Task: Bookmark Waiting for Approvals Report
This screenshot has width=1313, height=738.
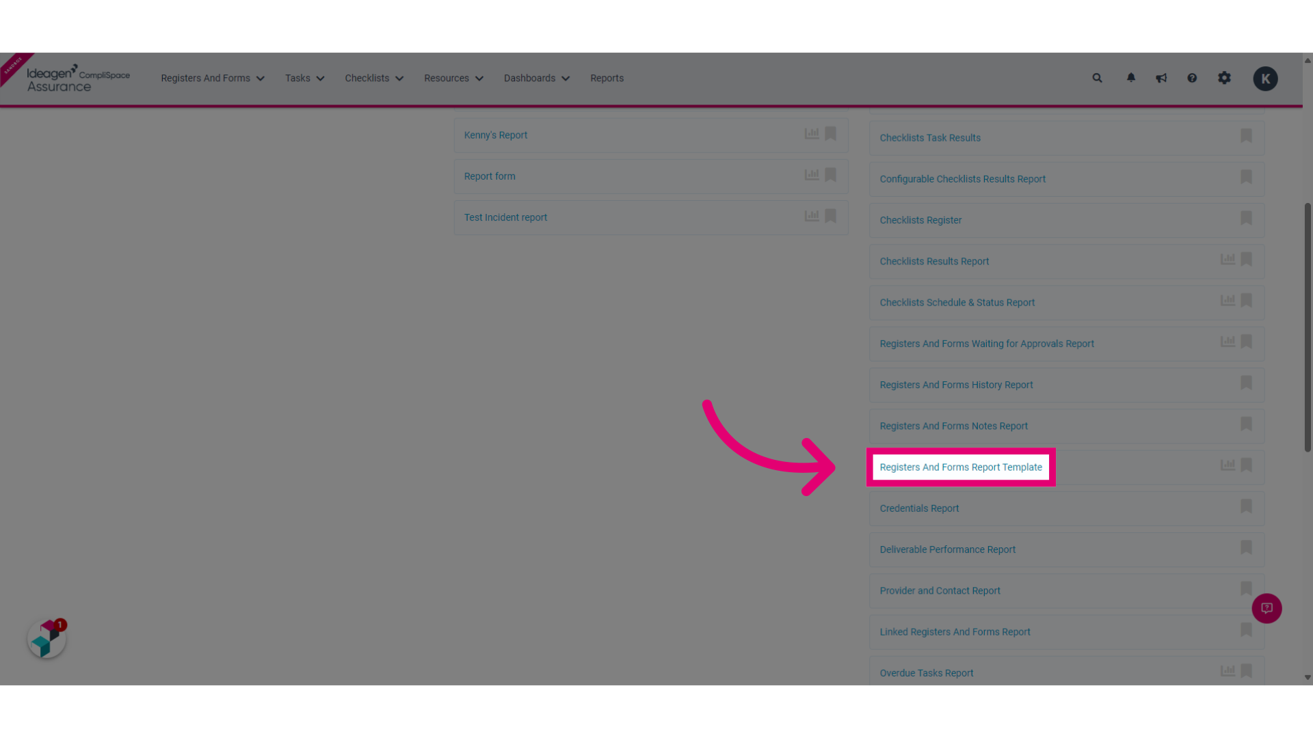Action: pyautogui.click(x=1246, y=342)
